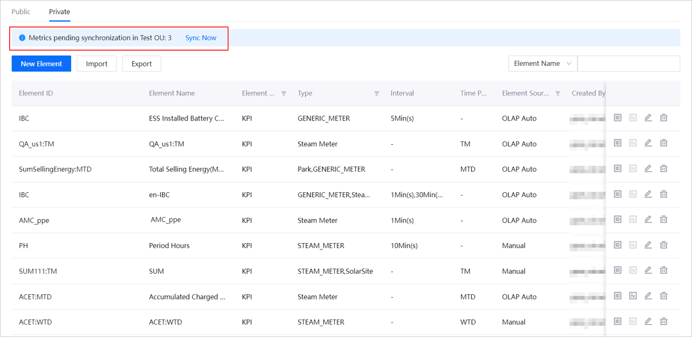Focus the element search input field

tap(628, 64)
